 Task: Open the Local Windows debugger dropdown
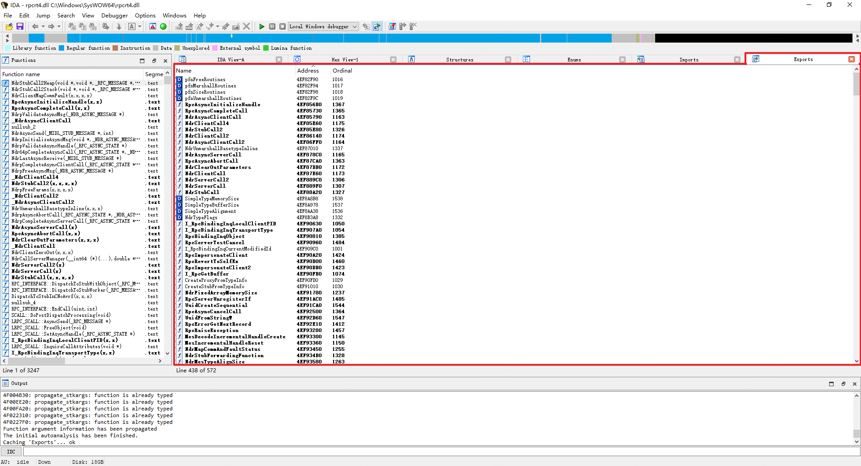point(354,27)
